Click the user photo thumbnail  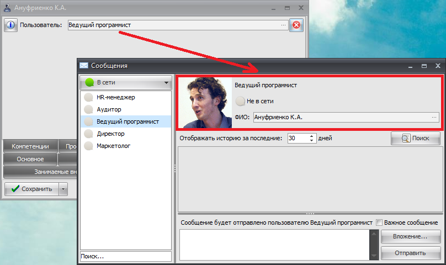(205, 103)
